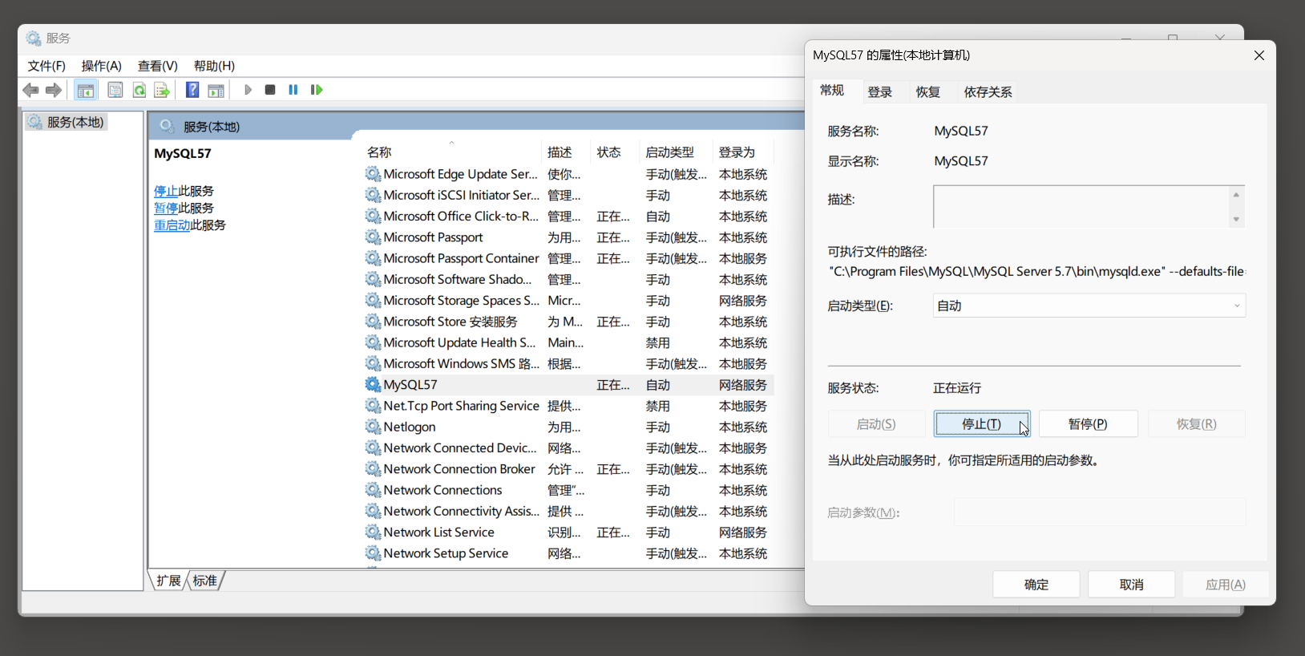Click inside the 描述 description text box

pos(1081,207)
